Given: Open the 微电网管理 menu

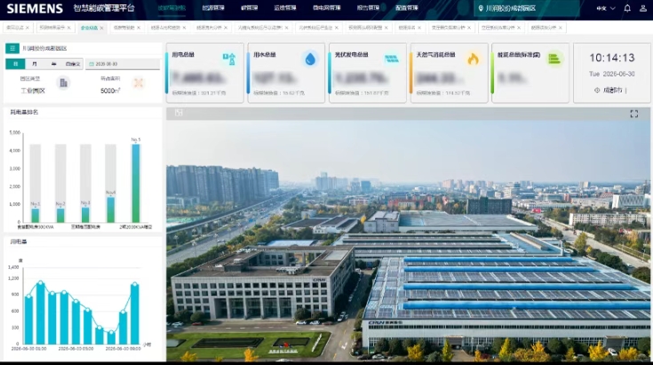Looking at the screenshot, I should [x=327, y=8].
